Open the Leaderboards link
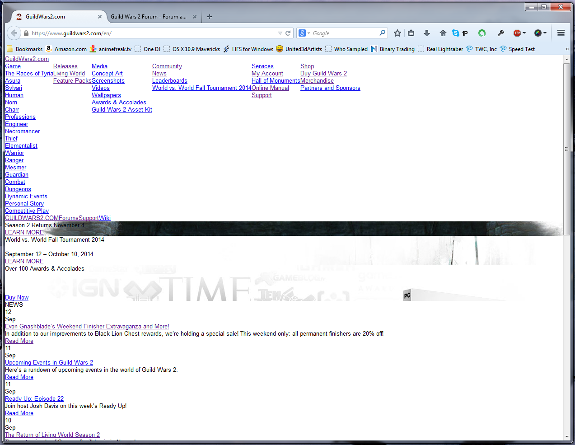The width and height of the screenshot is (575, 445). tap(170, 81)
